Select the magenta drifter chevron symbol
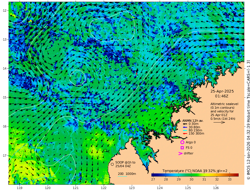The width and height of the screenshot is (250, 193). 180,154
